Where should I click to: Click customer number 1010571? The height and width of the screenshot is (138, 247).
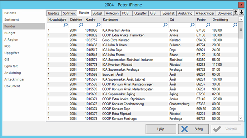(x=91, y=60)
